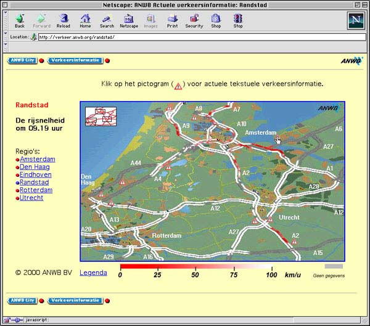
Task: Click inside the Location URL field
Action: [185, 37]
